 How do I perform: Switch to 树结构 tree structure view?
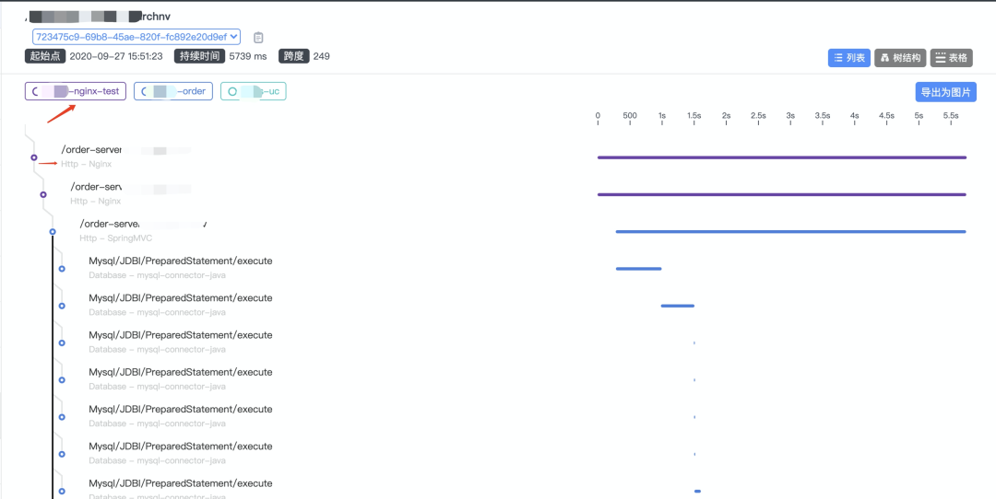coord(899,58)
